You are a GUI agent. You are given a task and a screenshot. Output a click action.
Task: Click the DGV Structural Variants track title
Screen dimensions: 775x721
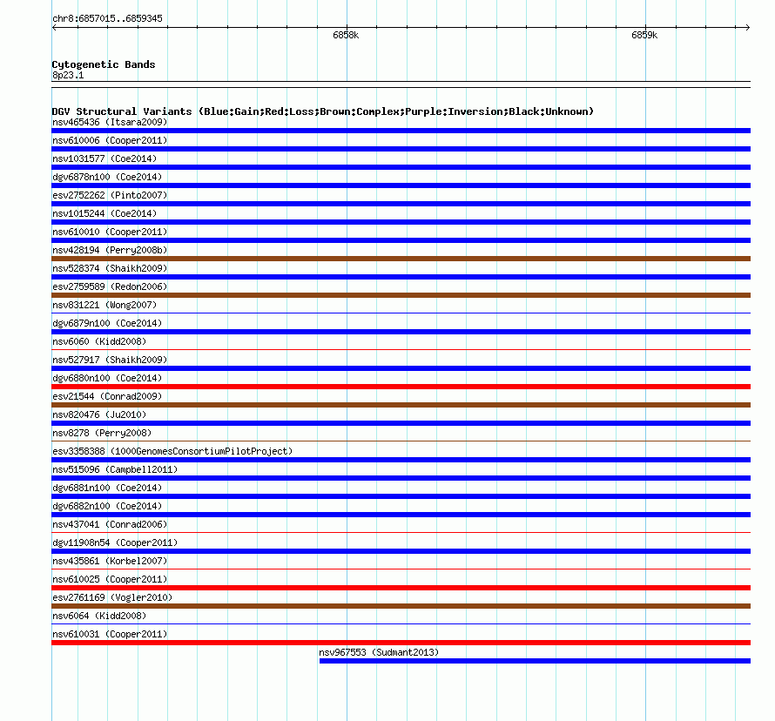click(x=323, y=111)
